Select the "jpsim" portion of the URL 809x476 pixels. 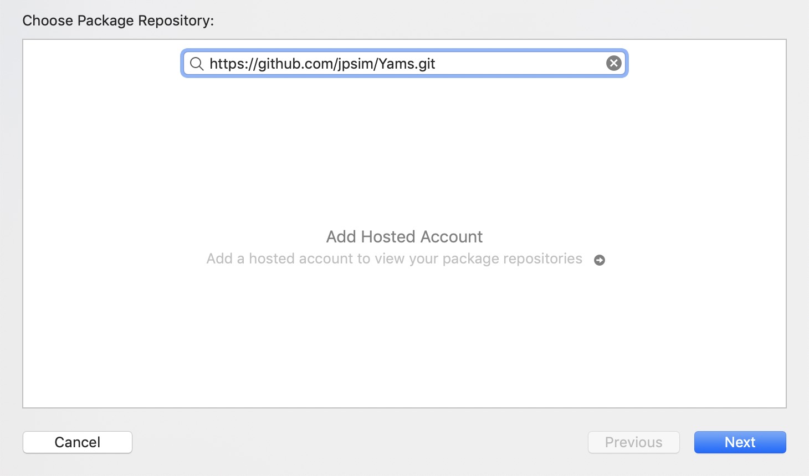(355, 64)
